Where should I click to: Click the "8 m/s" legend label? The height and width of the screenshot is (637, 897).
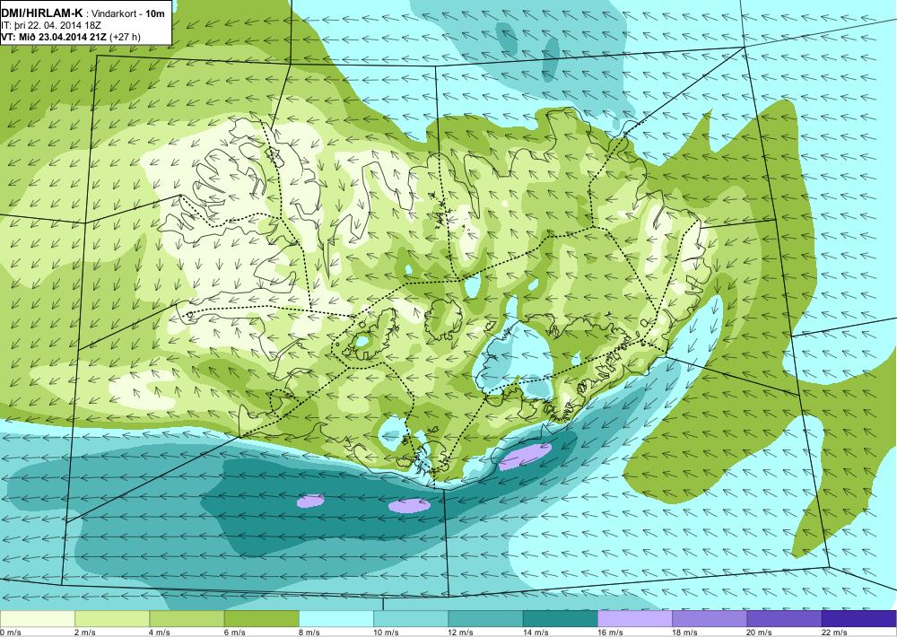click(x=309, y=632)
